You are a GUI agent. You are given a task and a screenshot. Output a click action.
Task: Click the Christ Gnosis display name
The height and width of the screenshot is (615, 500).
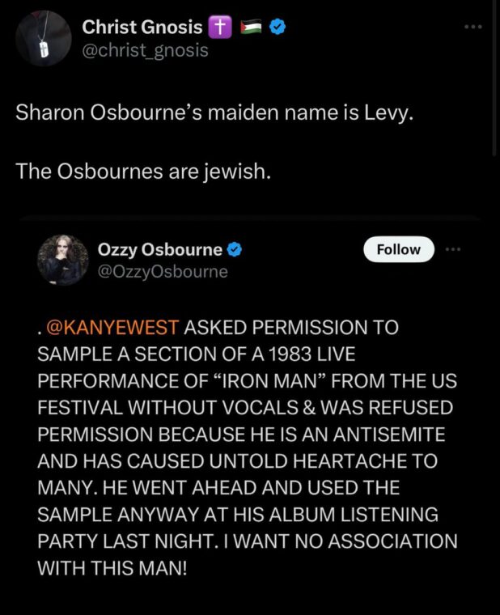coord(142,27)
